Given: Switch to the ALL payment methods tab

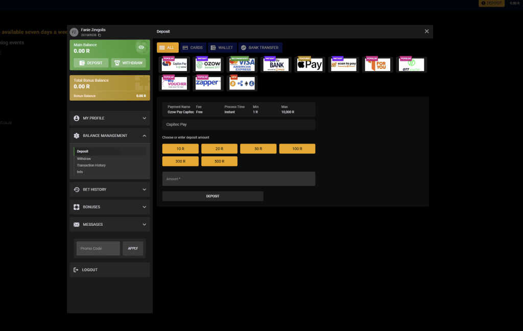Looking at the screenshot, I should pyautogui.click(x=168, y=48).
